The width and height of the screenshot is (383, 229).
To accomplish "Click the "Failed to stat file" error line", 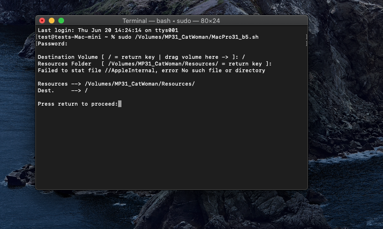I will [151, 70].
